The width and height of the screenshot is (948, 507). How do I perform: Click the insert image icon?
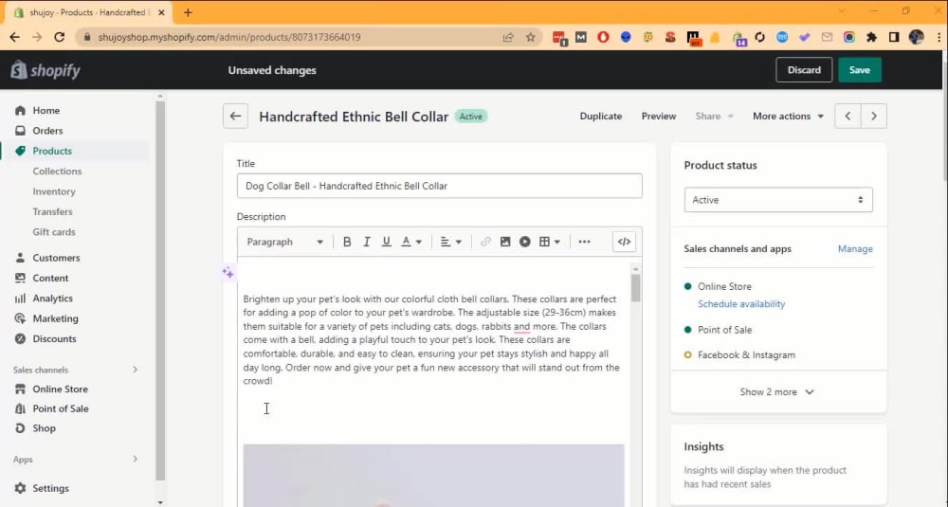click(x=505, y=242)
